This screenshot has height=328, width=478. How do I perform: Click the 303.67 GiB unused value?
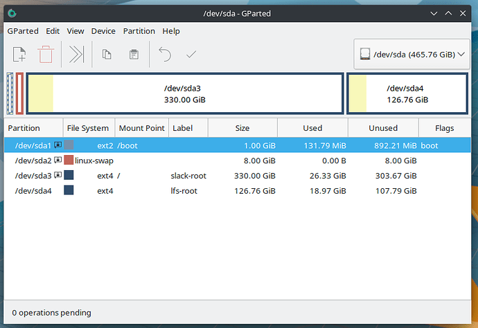pos(396,176)
